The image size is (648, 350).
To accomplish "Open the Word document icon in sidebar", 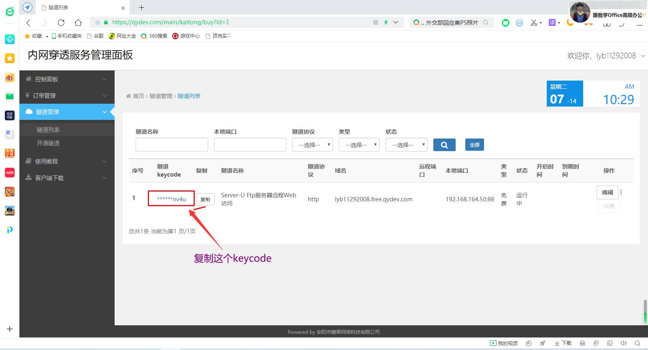I will pyautogui.click(x=10, y=134).
